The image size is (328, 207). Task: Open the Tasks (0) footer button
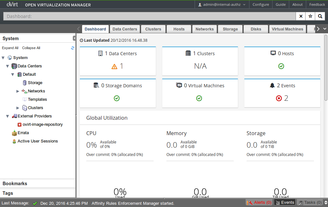(x=310, y=203)
